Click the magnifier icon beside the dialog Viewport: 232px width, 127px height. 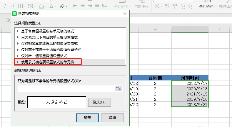pyautogui.click(x=8, y=20)
